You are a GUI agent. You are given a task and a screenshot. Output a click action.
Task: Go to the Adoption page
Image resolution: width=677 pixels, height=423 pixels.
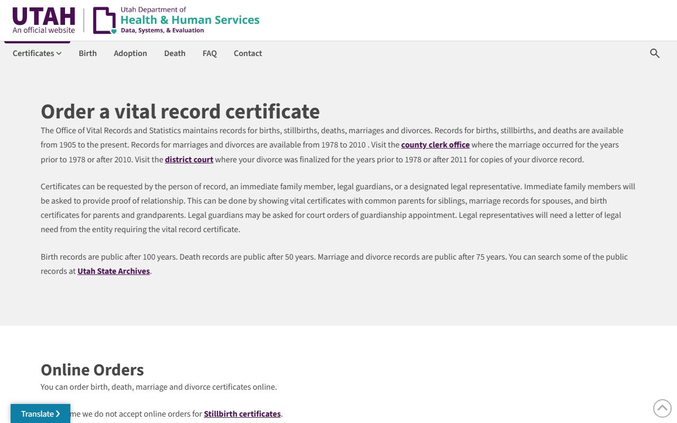[130, 53]
